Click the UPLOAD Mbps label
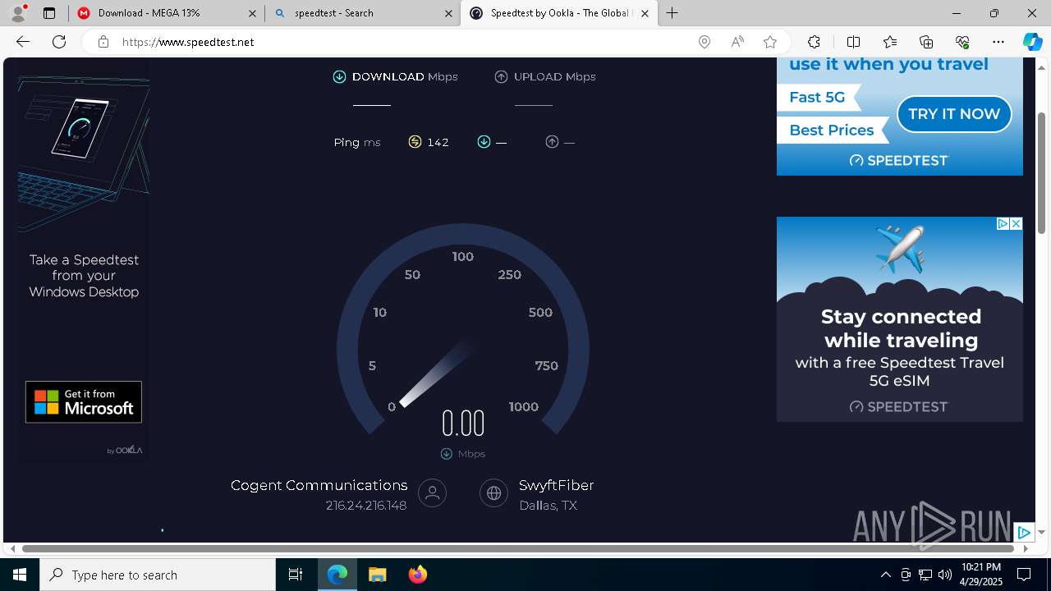Image resolution: width=1051 pixels, height=591 pixels. tap(554, 76)
